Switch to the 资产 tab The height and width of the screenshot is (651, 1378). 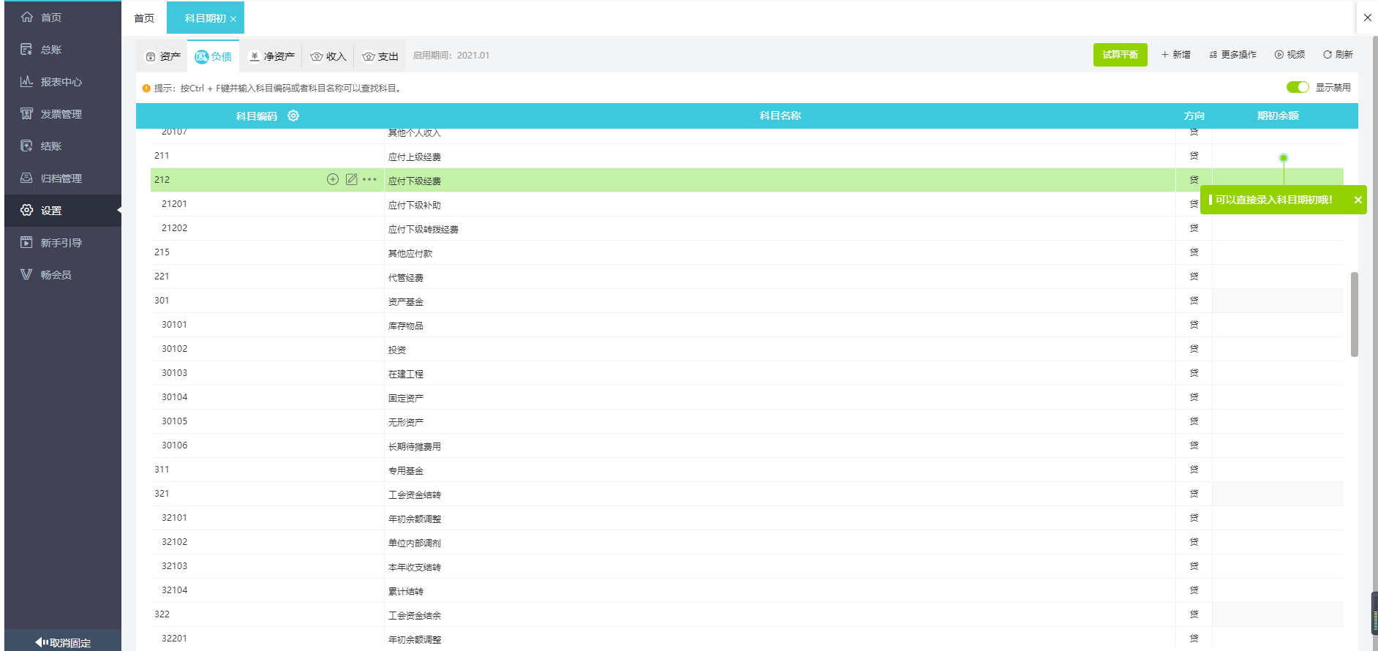163,56
